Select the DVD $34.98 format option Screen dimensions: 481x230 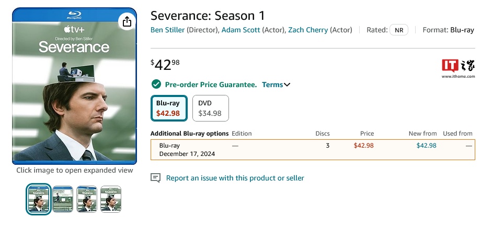coord(210,108)
